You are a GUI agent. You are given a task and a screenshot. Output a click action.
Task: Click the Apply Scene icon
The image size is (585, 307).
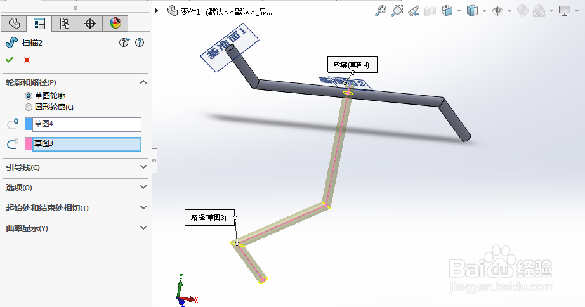tap(539, 11)
